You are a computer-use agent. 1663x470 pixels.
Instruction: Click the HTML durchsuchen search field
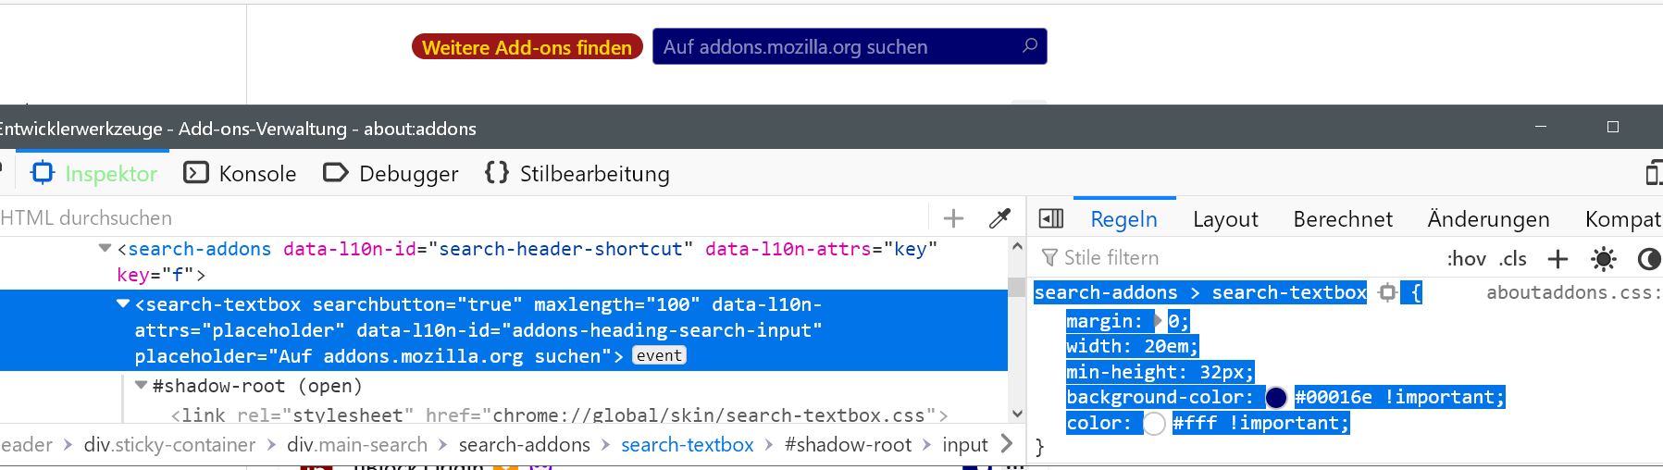pos(463,218)
